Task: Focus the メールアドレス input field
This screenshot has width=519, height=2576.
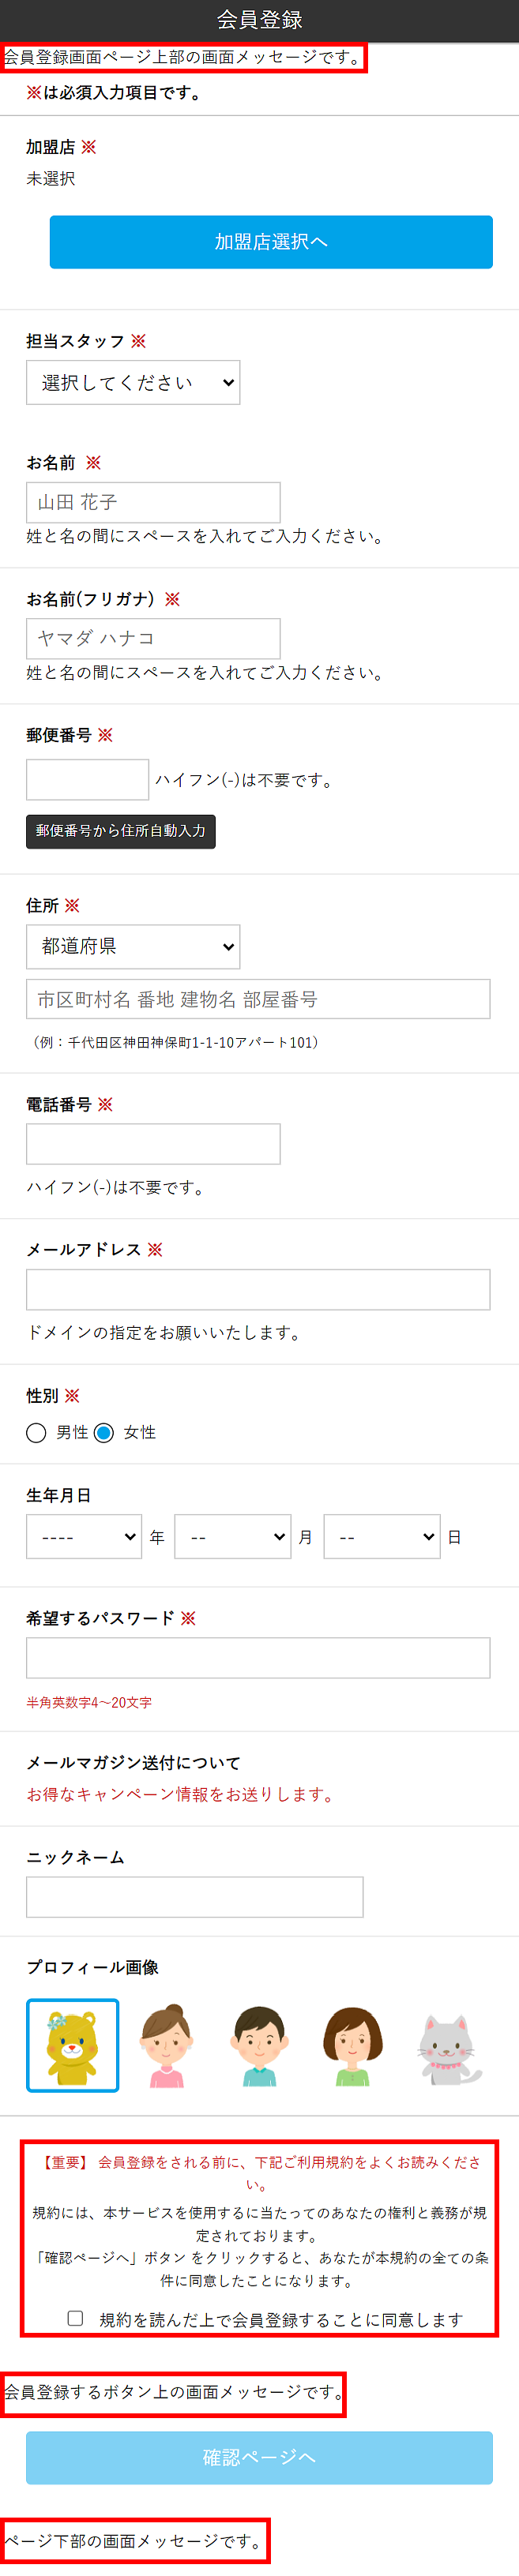Action: click(258, 1289)
